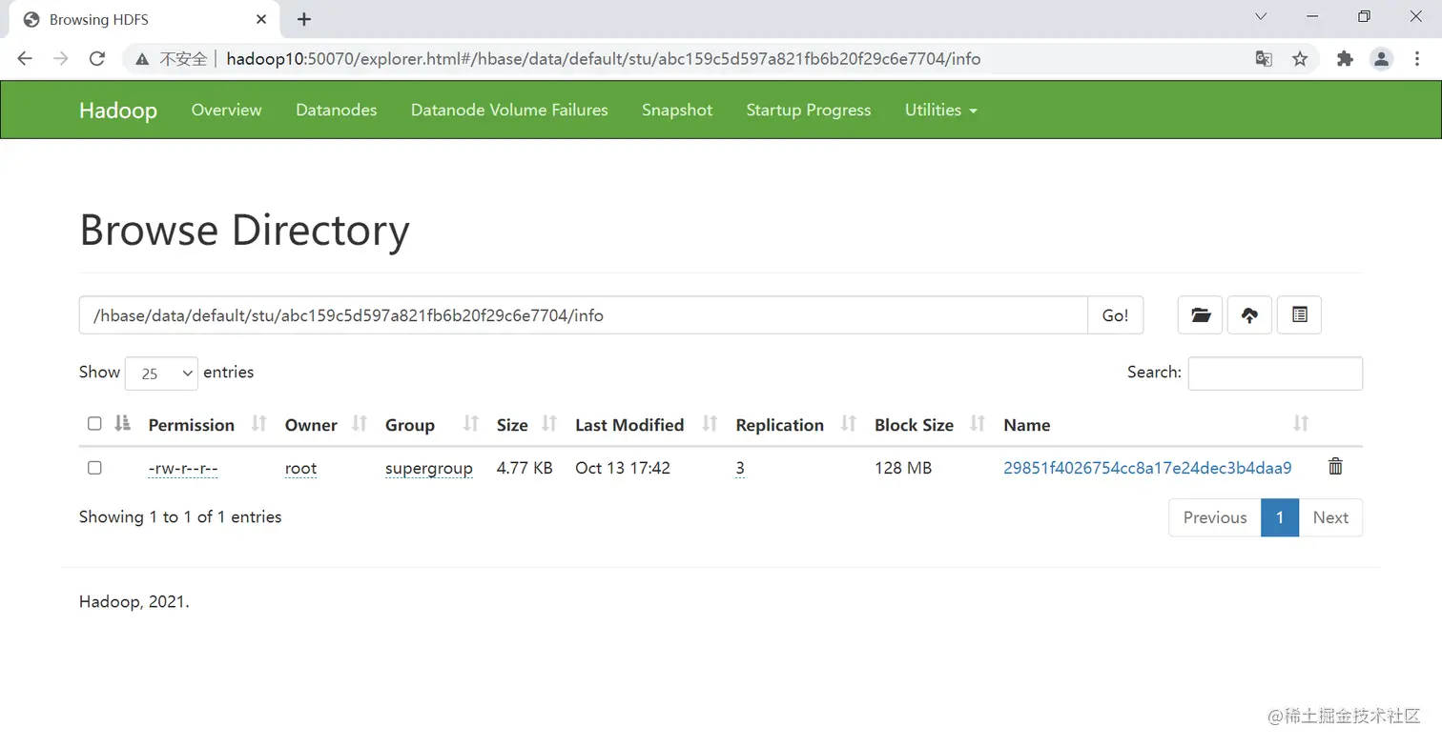Close the Browsing HDFS tab
The image size is (1442, 747).
262,19
